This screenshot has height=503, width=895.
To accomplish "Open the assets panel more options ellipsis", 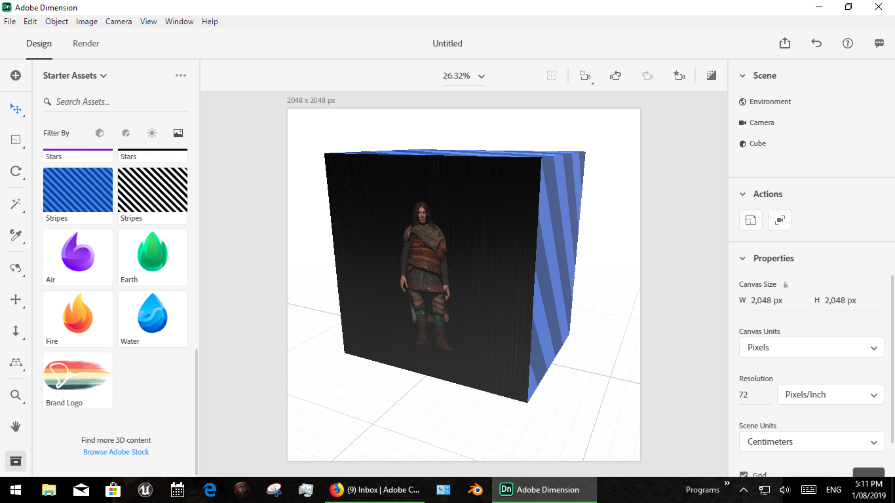I will coord(181,75).
